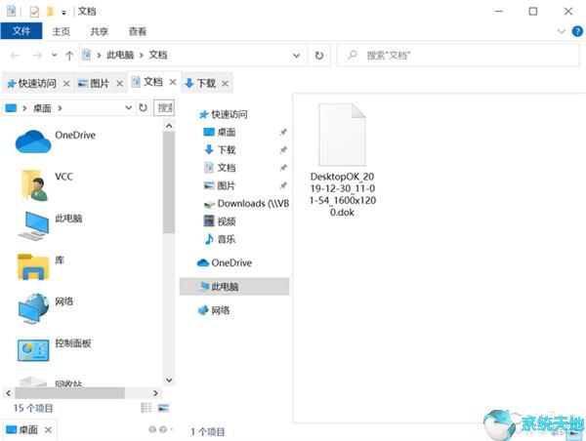586x441 pixels.
Task: Click right arrow of horizontal scrollbar
Action: click(x=156, y=393)
